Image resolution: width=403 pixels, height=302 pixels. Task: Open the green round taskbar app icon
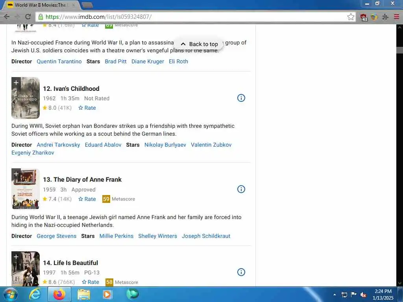(x=132, y=294)
